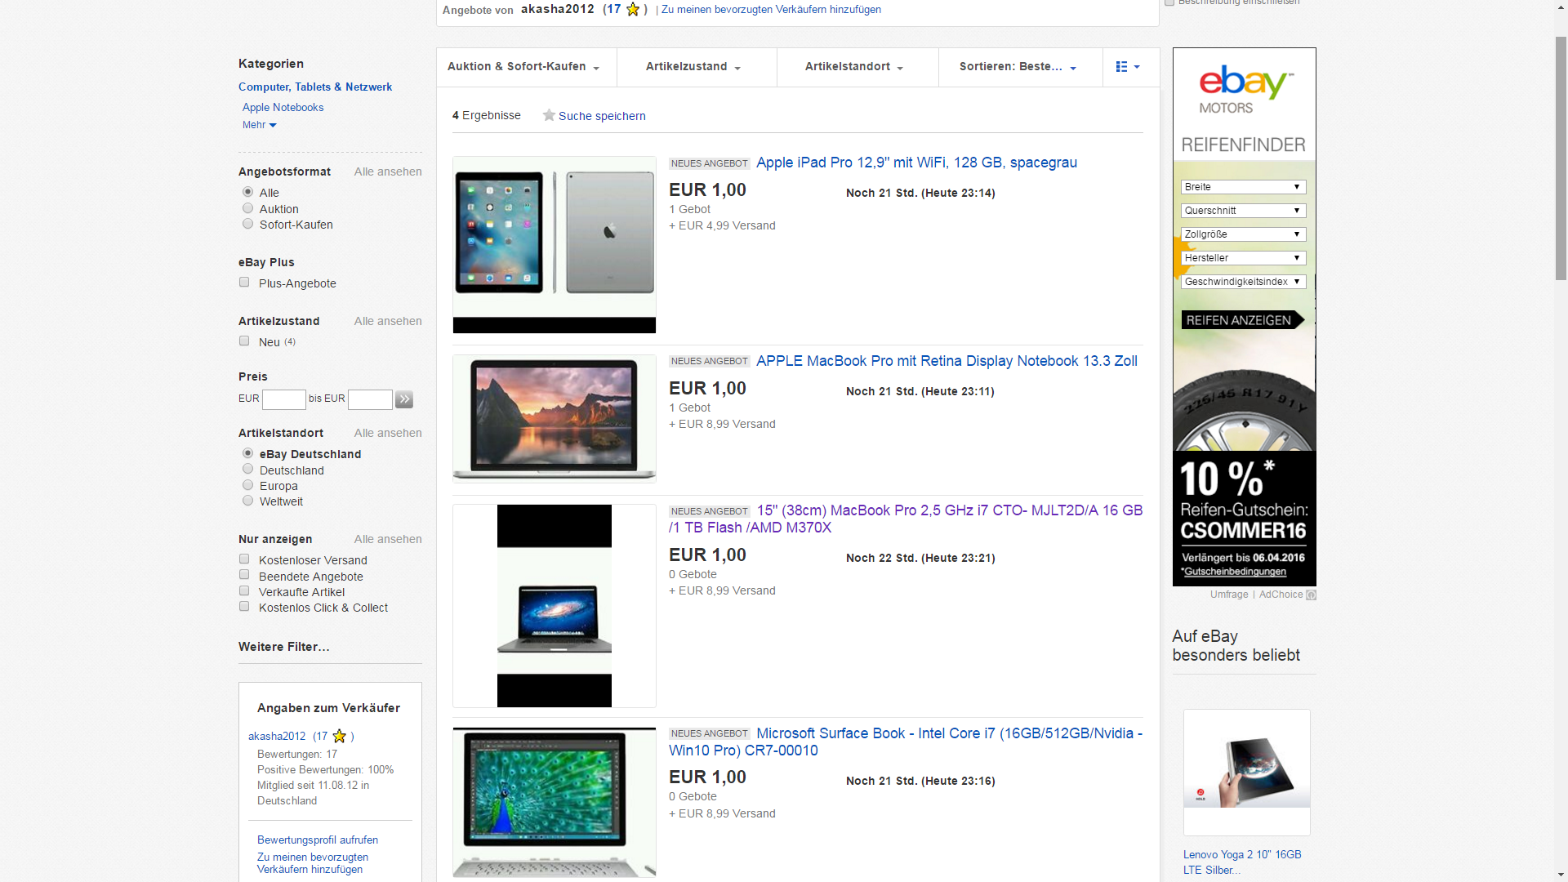The width and height of the screenshot is (1568, 882).
Task: Click the Lenovo Yoga 2 product image
Action: click(1247, 772)
